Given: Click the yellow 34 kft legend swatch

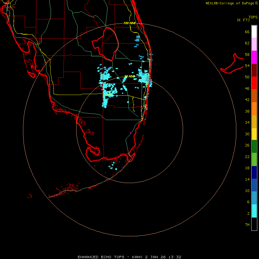Looking at the screenshot, I should pyautogui.click(x=254, y=134).
